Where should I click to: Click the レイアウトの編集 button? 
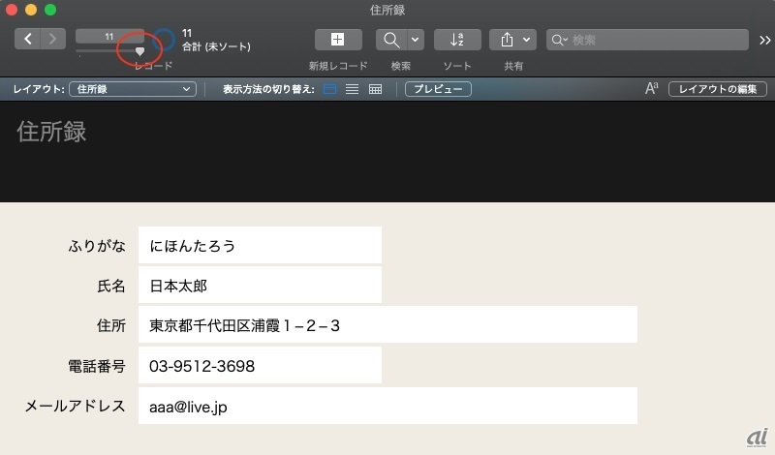tap(717, 89)
